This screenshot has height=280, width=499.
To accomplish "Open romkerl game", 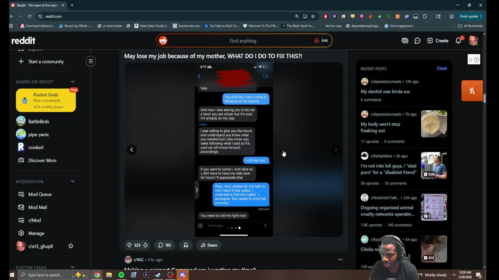I will [36, 147].
